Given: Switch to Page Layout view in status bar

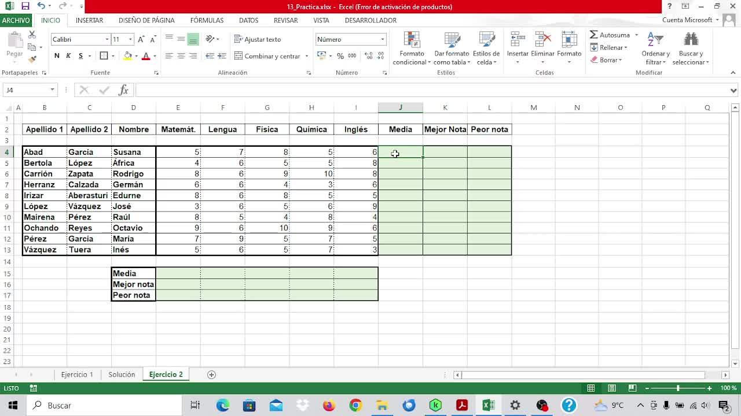Looking at the screenshot, I should [611, 388].
